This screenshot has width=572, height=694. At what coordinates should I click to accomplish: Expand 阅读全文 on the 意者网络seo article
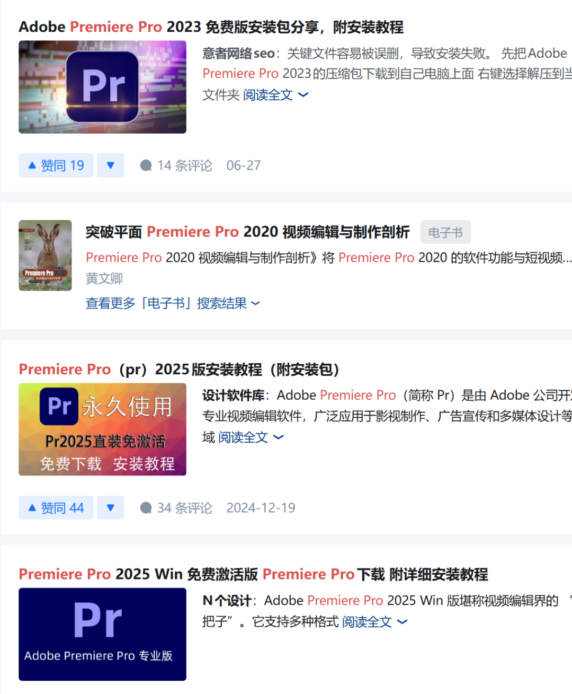click(x=275, y=95)
